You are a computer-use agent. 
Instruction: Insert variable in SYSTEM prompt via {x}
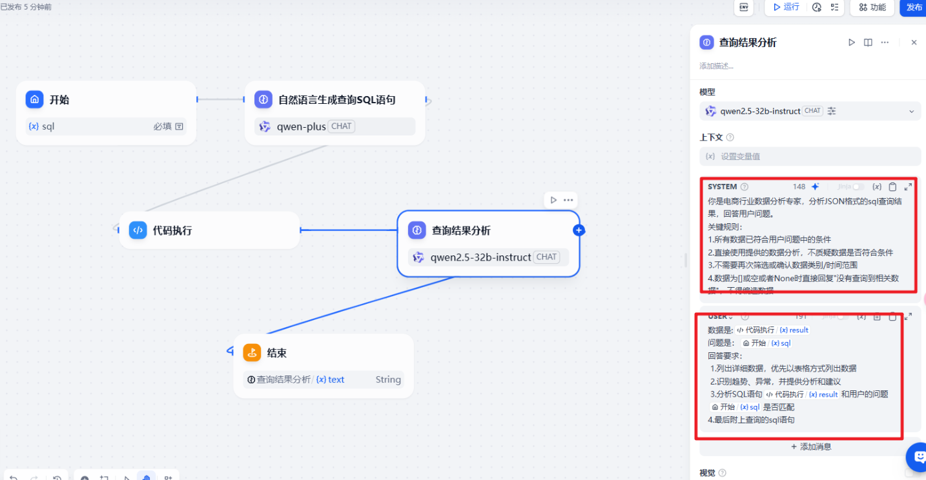click(x=877, y=186)
